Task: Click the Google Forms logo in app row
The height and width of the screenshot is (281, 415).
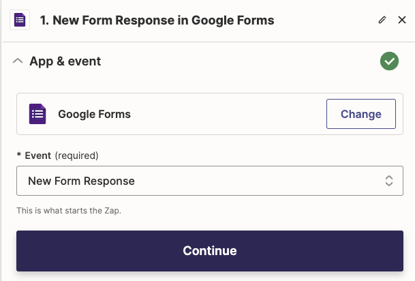Action: click(37, 114)
